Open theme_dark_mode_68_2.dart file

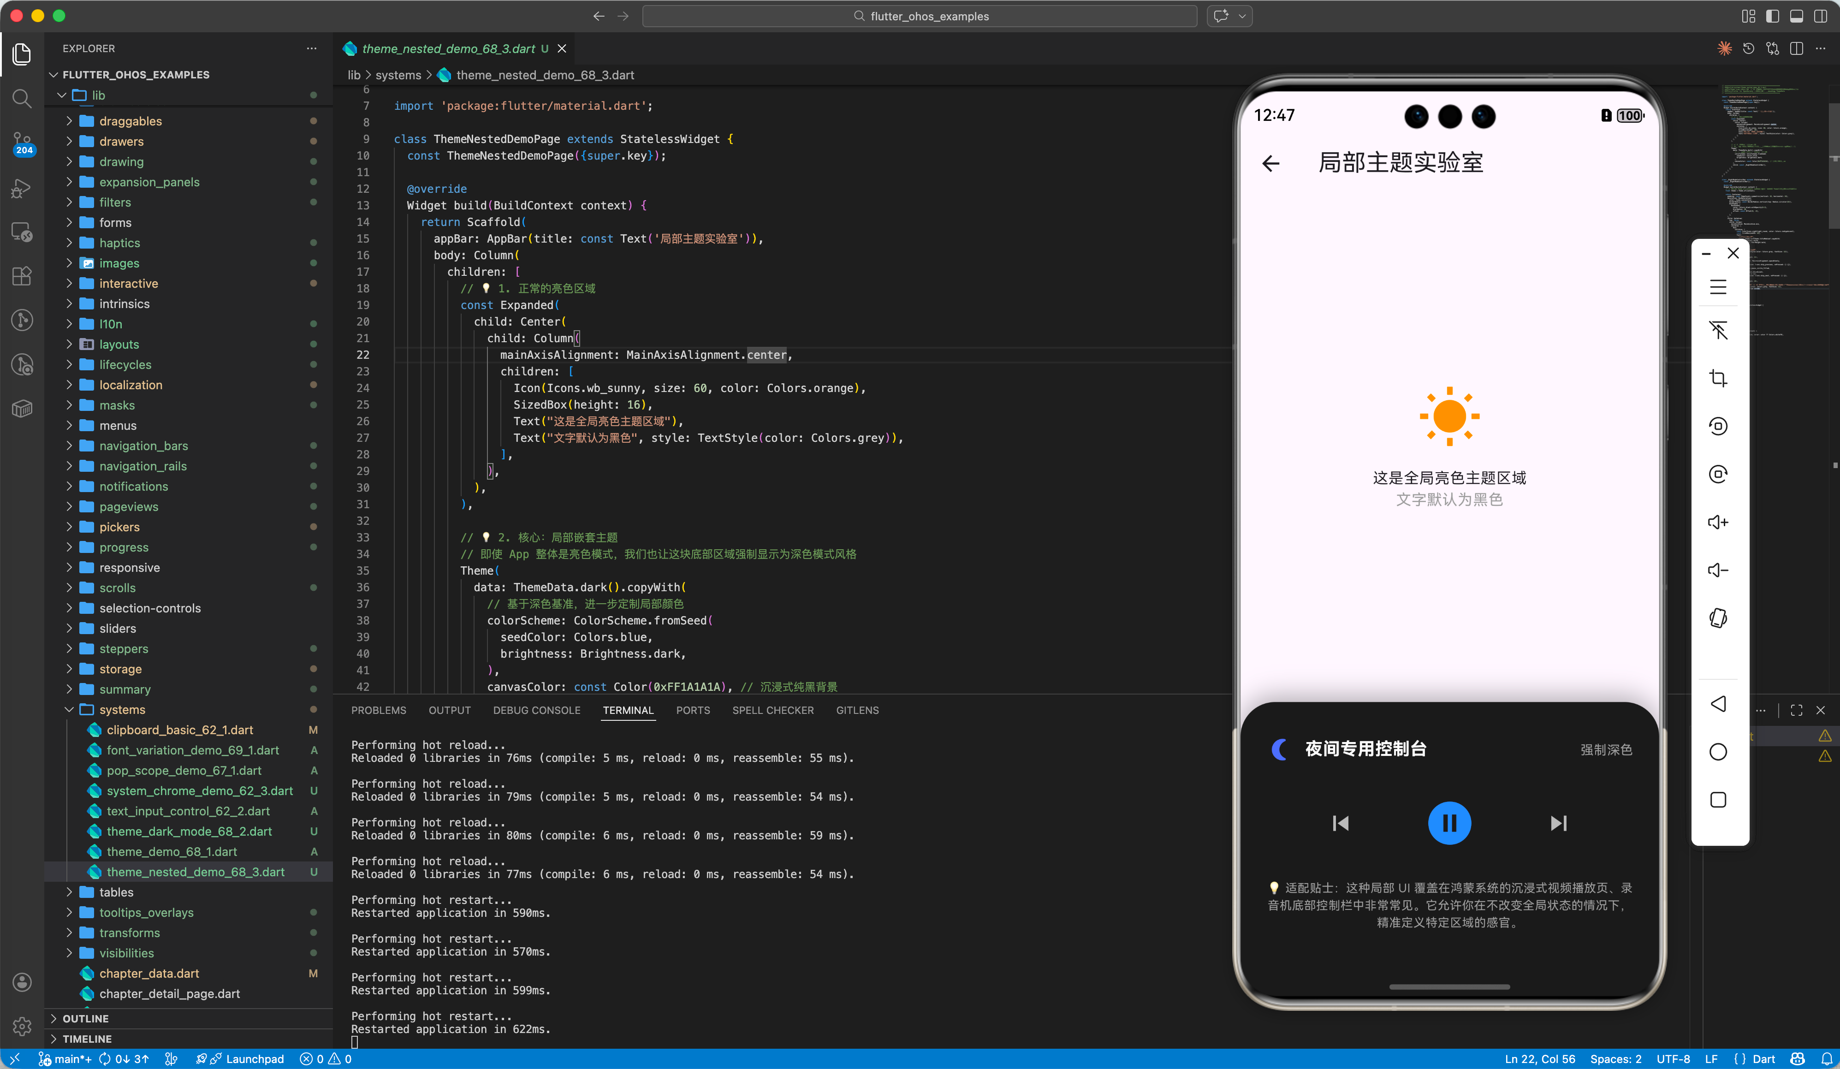pos(189,831)
